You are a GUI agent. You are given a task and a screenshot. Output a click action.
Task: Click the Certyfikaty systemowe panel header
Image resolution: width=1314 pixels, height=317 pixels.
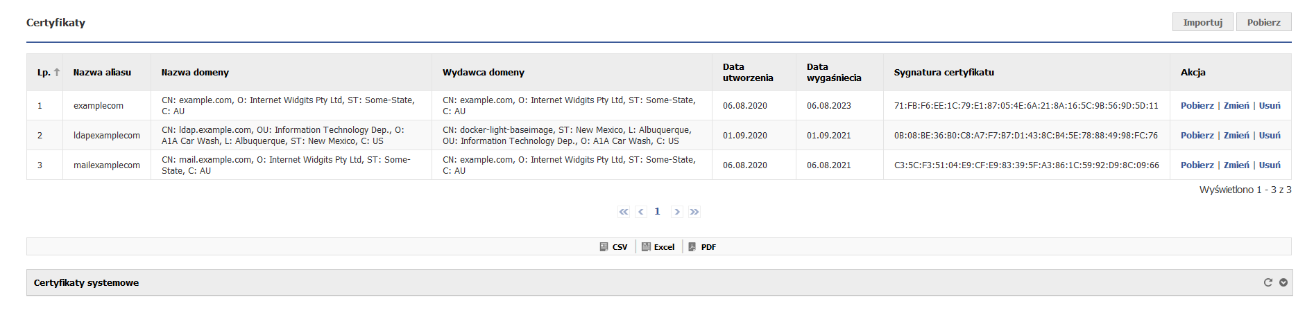(659, 282)
